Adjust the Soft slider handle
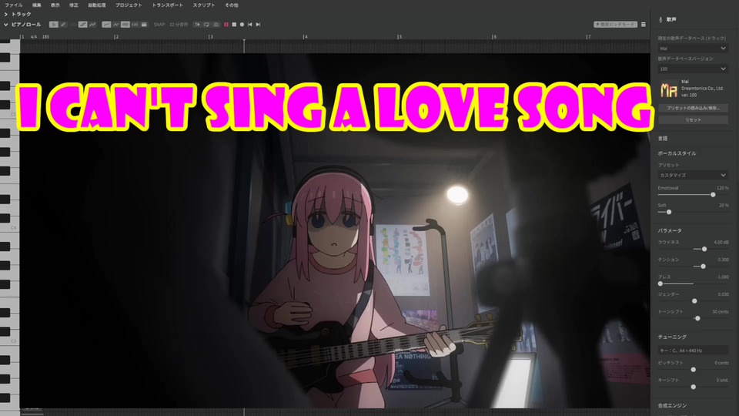This screenshot has width=739, height=416. pos(669,213)
